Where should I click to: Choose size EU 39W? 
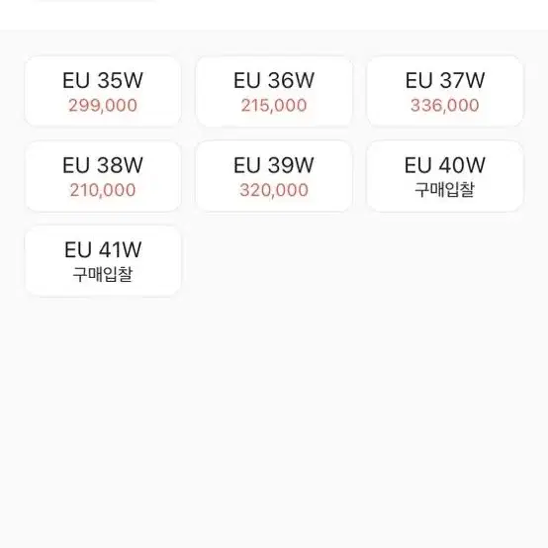[274, 176]
